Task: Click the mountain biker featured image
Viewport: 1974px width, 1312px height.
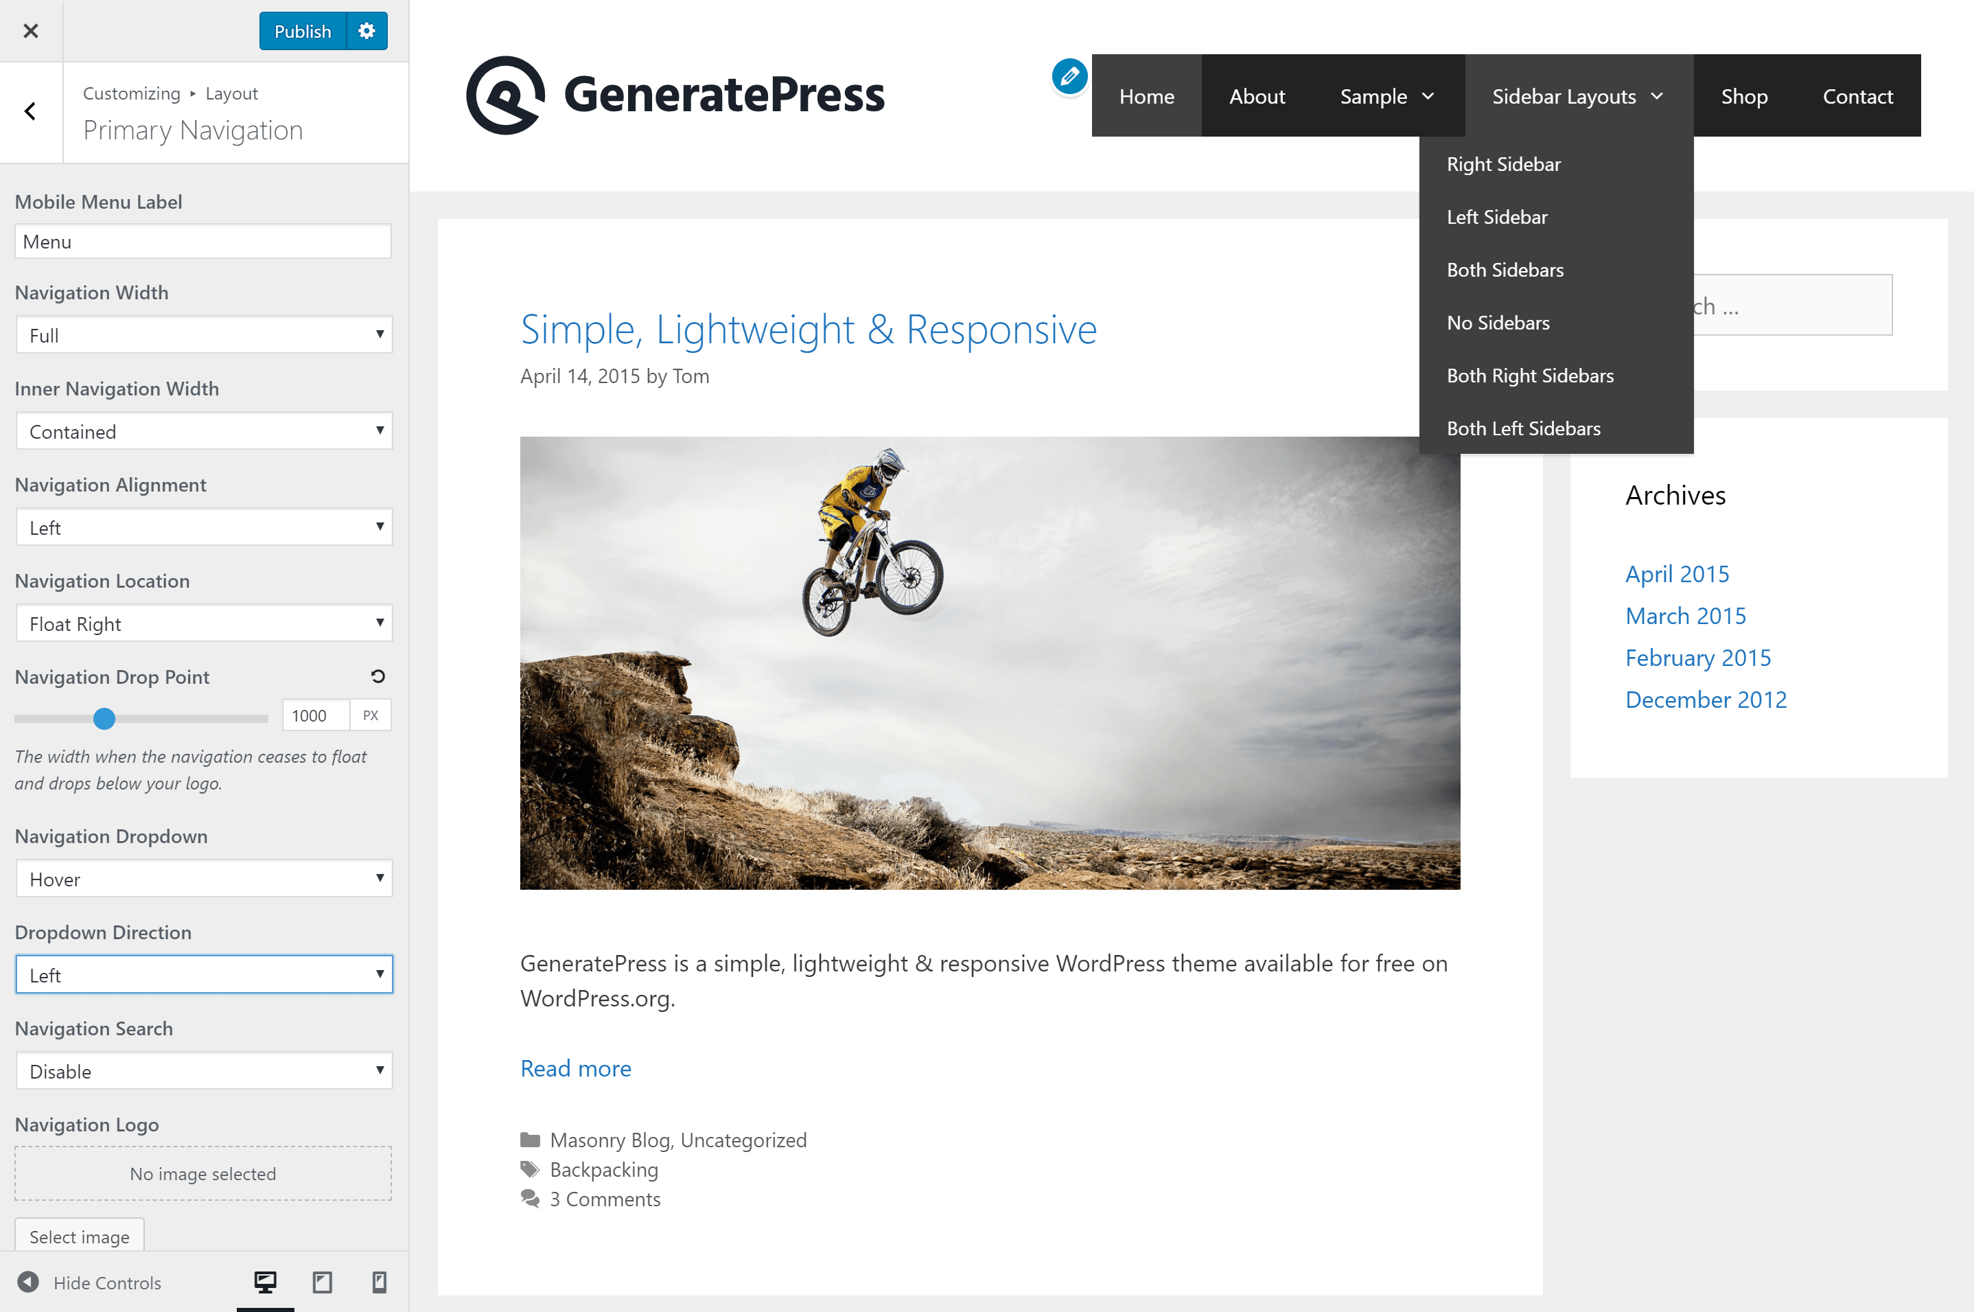Action: [990, 663]
